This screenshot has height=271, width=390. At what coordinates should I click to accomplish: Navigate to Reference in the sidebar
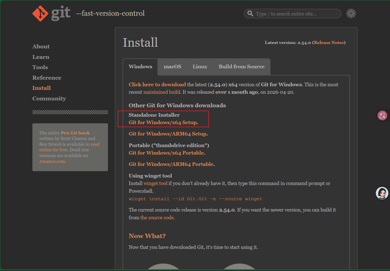point(47,78)
